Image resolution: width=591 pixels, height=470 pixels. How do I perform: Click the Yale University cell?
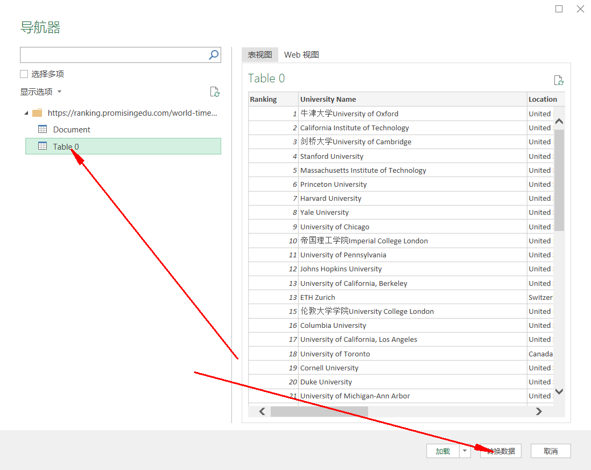tap(413, 212)
